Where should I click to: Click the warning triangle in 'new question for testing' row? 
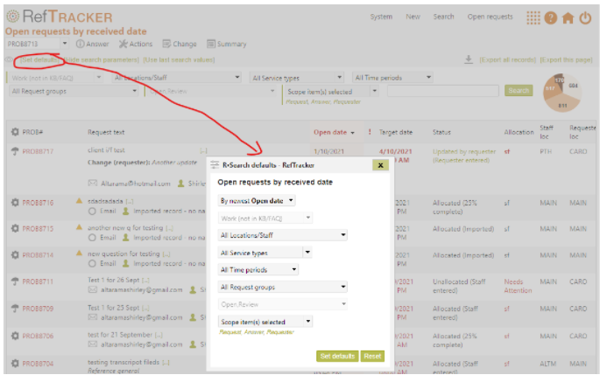79,253
